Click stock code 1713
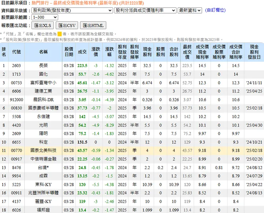 [16, 74]
